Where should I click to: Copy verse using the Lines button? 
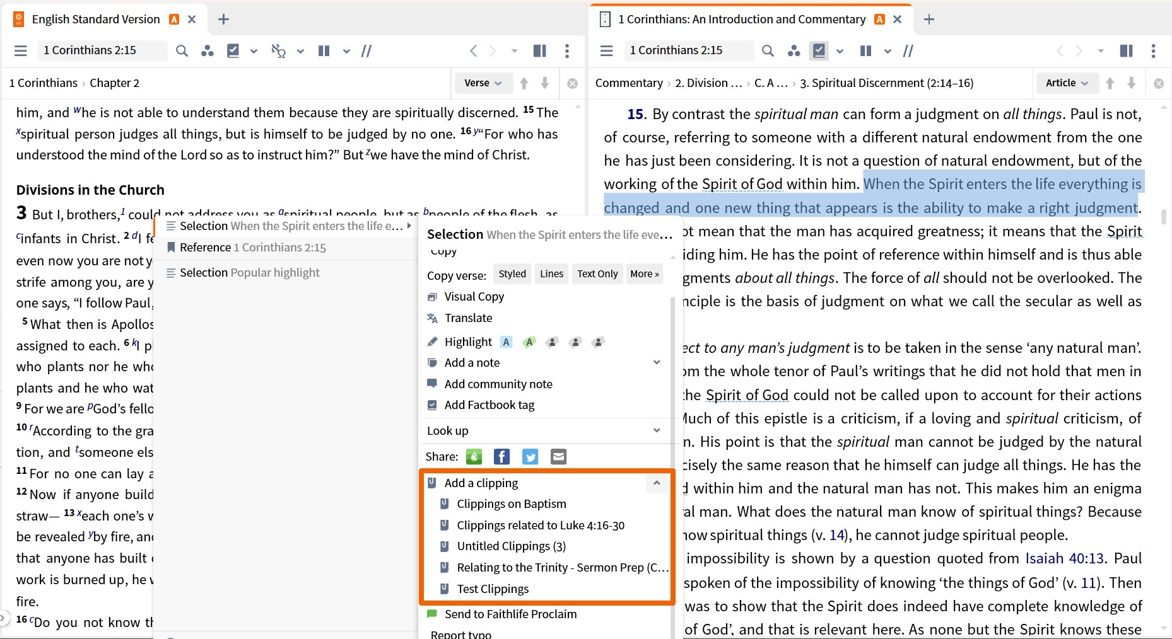coord(552,274)
